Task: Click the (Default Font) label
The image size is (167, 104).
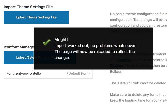Action: (78, 73)
